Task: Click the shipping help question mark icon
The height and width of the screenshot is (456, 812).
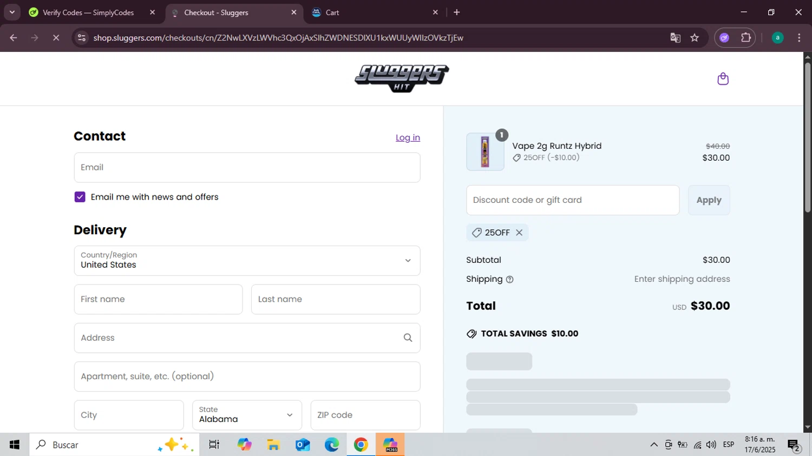Action: [x=509, y=280]
